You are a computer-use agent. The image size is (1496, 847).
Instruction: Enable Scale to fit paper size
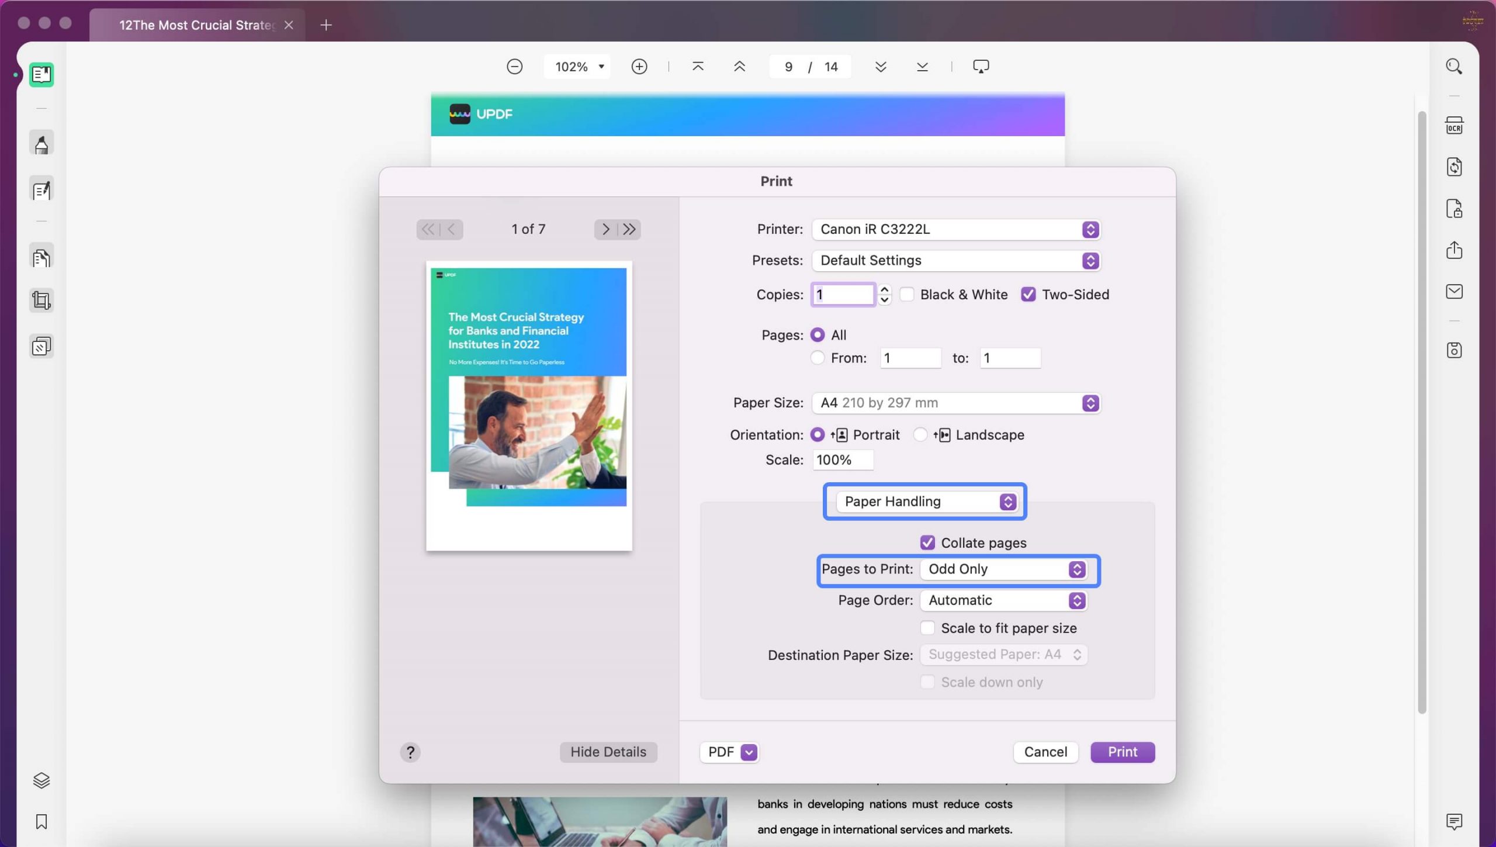[927, 627]
